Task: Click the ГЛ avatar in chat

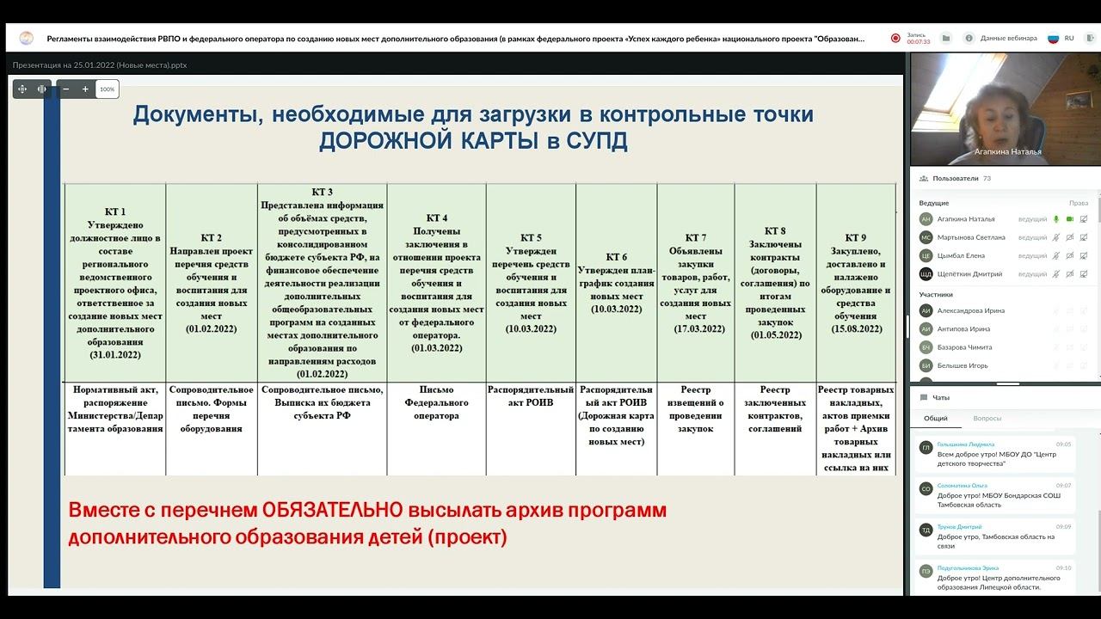Action: tap(926, 448)
